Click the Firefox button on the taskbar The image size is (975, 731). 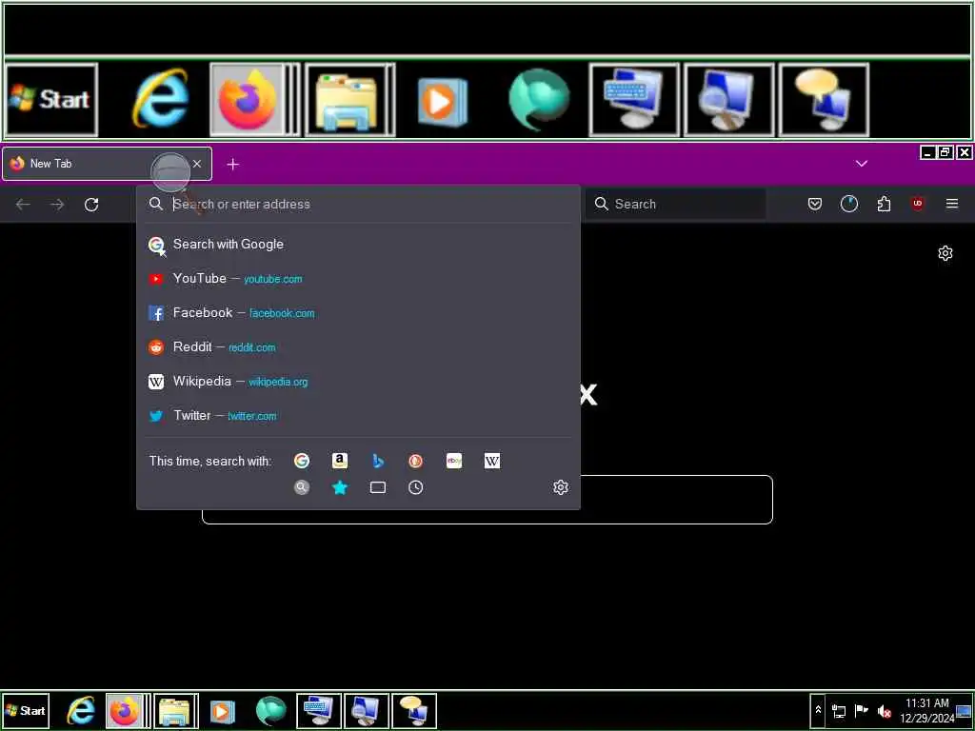pos(128,711)
